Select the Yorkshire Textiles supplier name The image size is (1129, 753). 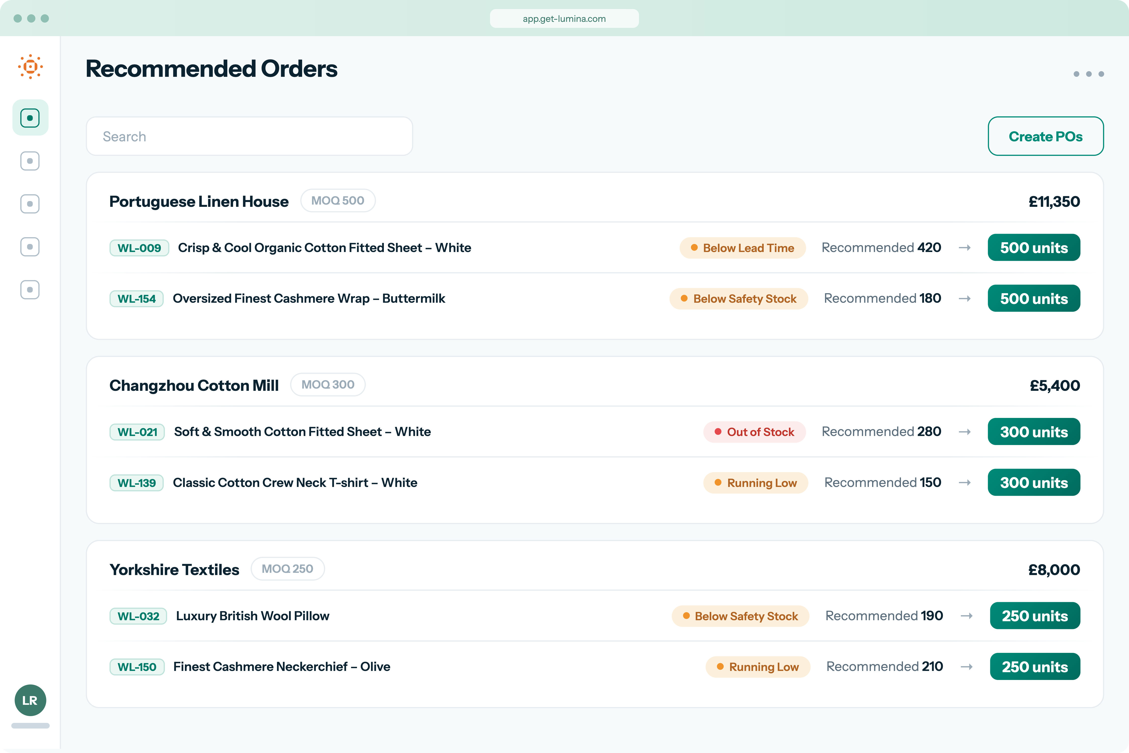click(x=174, y=569)
